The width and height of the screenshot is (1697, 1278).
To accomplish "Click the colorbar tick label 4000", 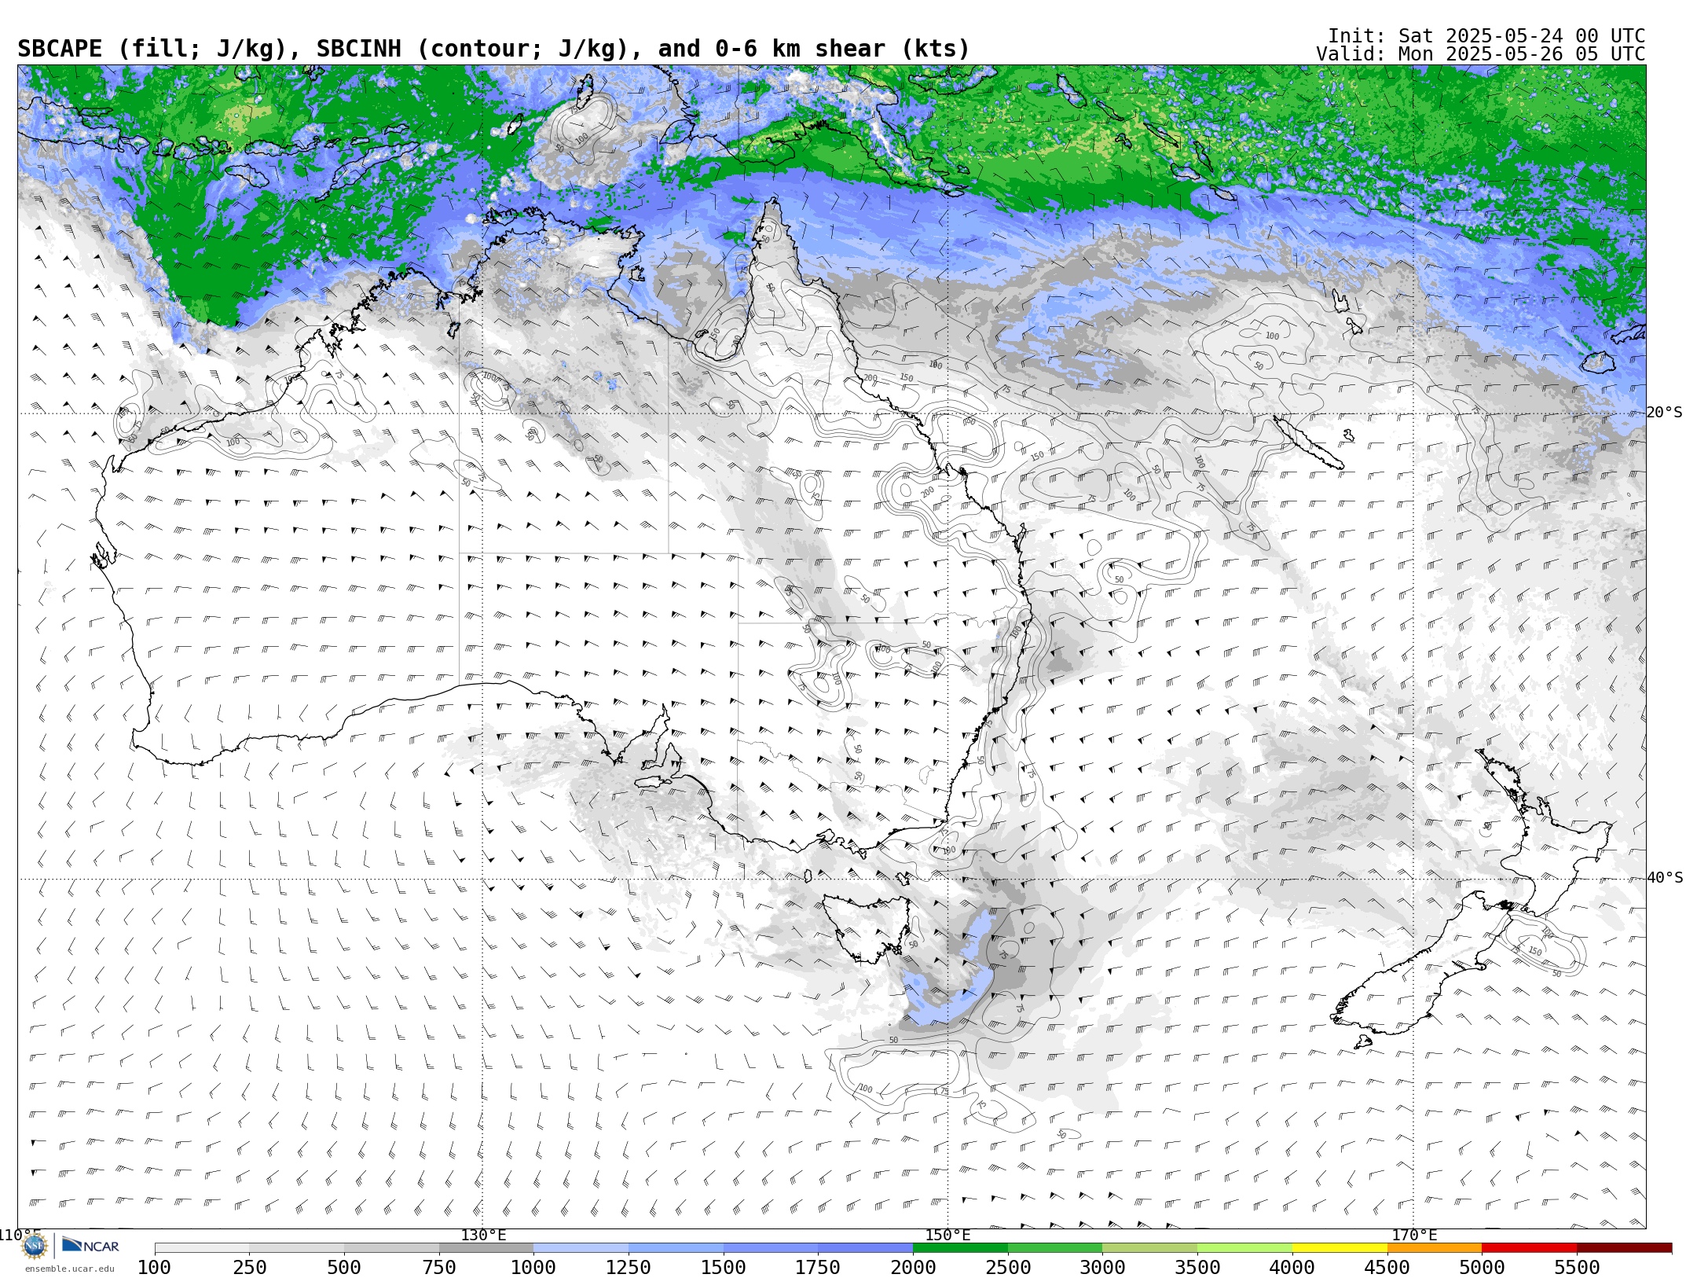I will tap(1292, 1268).
